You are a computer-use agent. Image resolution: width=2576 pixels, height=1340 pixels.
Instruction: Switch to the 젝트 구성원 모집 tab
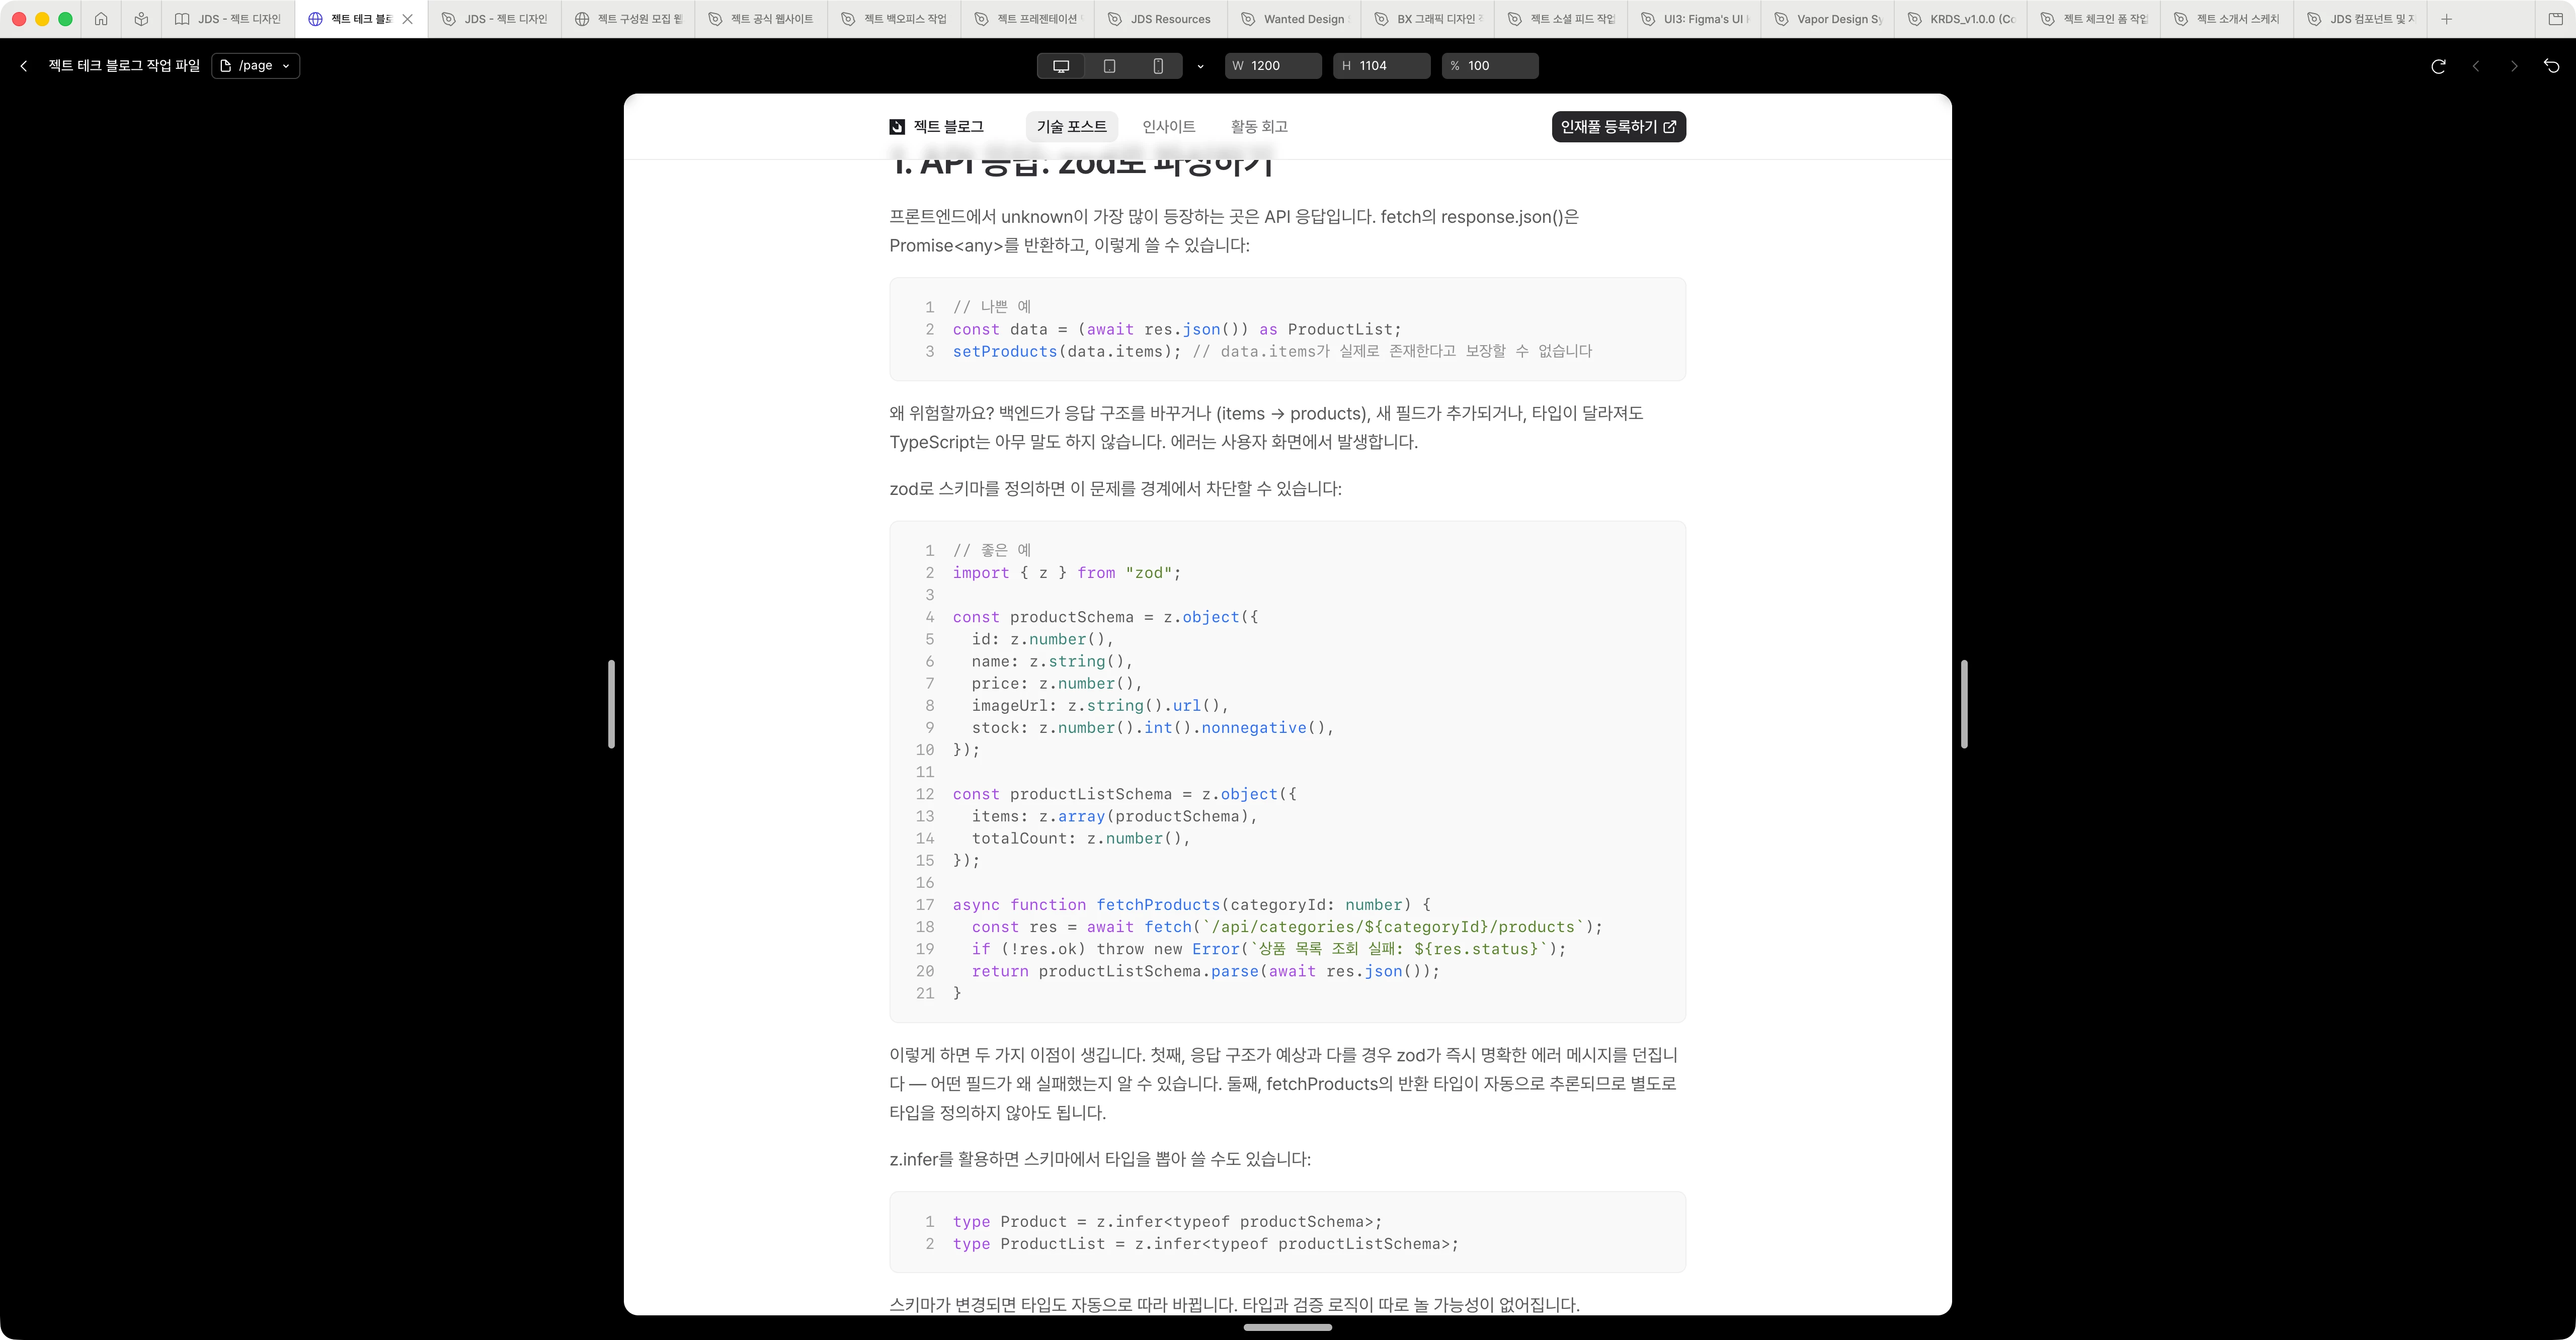pyautogui.click(x=628, y=19)
